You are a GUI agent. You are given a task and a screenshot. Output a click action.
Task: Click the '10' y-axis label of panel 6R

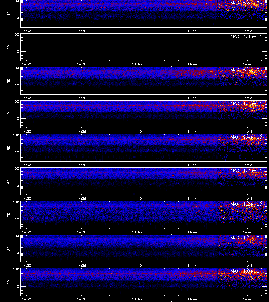(17, 186)
